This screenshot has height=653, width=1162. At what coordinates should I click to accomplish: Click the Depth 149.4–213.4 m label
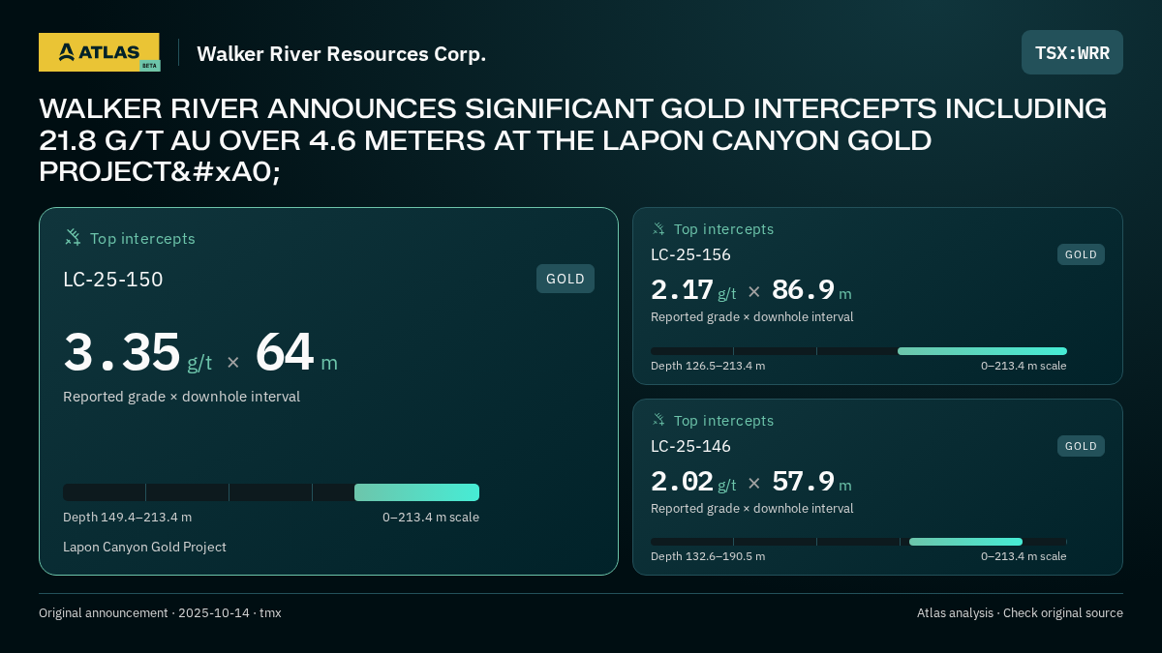coord(127,517)
